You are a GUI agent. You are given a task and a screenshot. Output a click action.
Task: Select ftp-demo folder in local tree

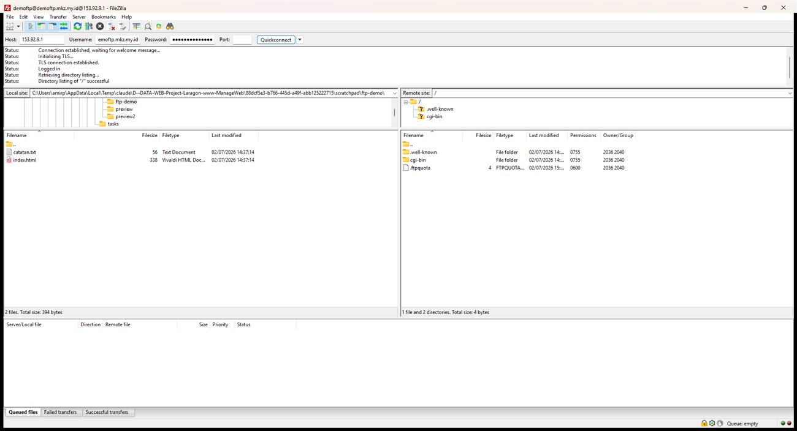tap(126, 102)
